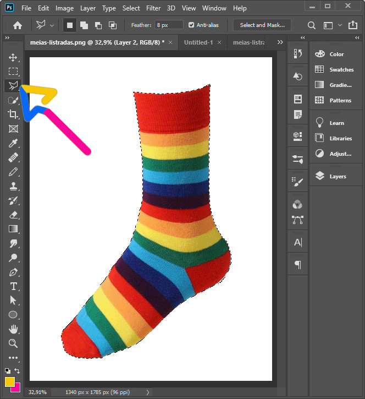Select the Pencil tool

[13, 172]
